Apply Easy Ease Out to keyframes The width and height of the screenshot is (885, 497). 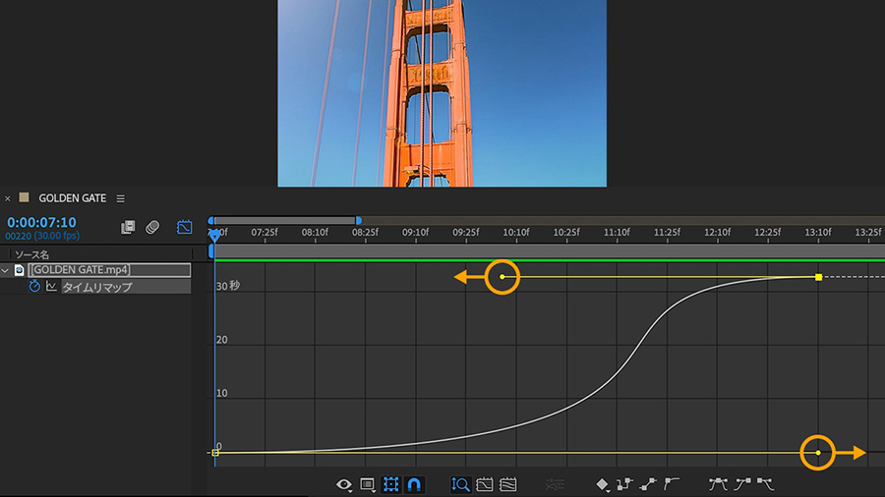click(765, 484)
